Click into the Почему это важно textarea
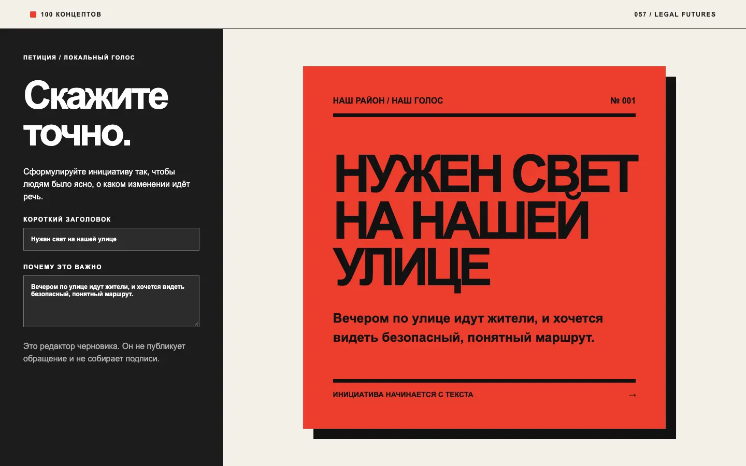746x466 pixels. (111, 301)
